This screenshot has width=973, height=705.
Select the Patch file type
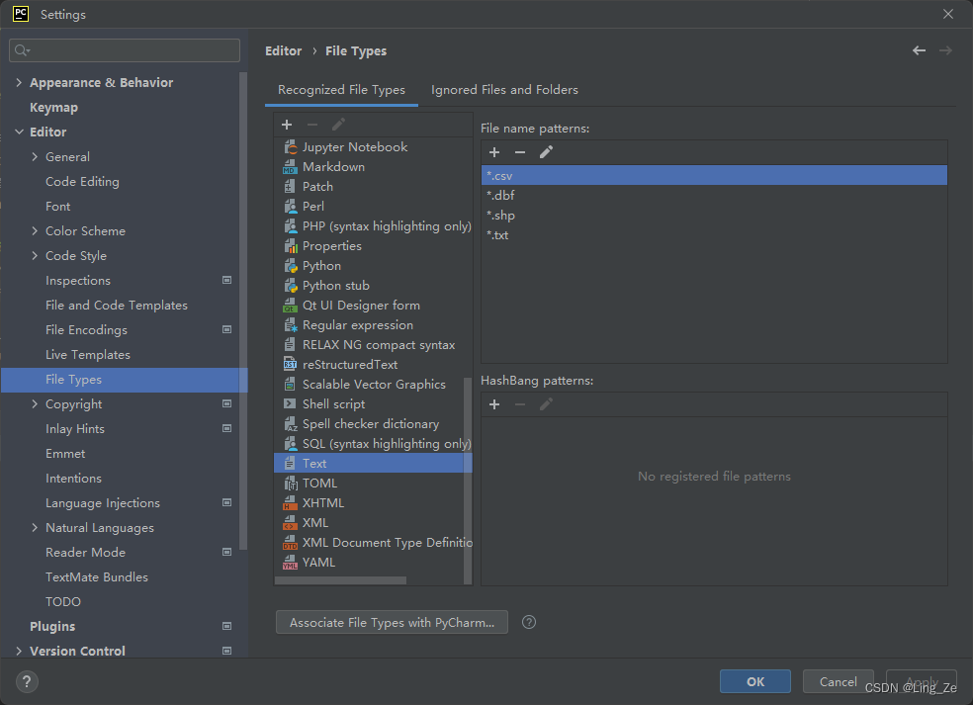(x=373, y=187)
